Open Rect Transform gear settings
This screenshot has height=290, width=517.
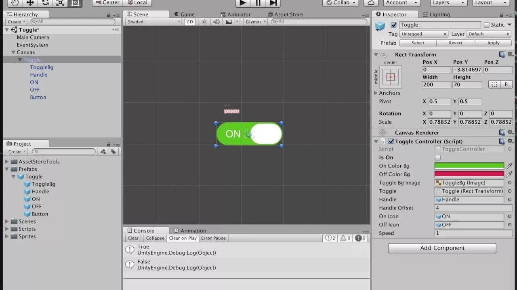click(511, 54)
